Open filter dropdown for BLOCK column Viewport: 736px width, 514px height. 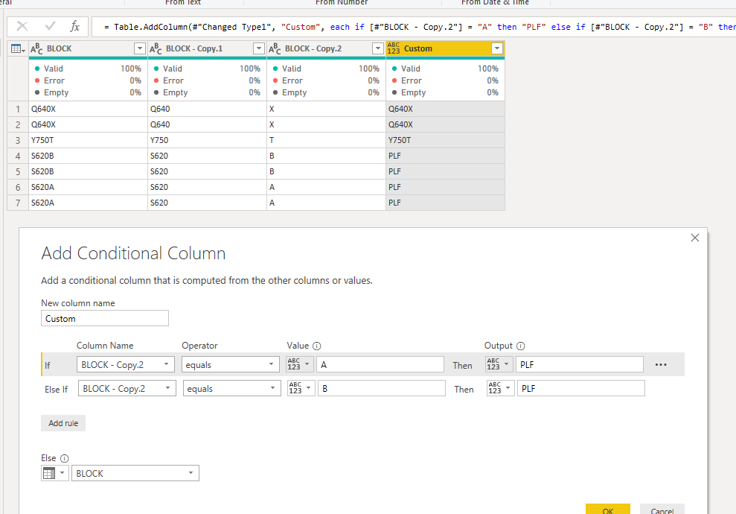pyautogui.click(x=139, y=48)
